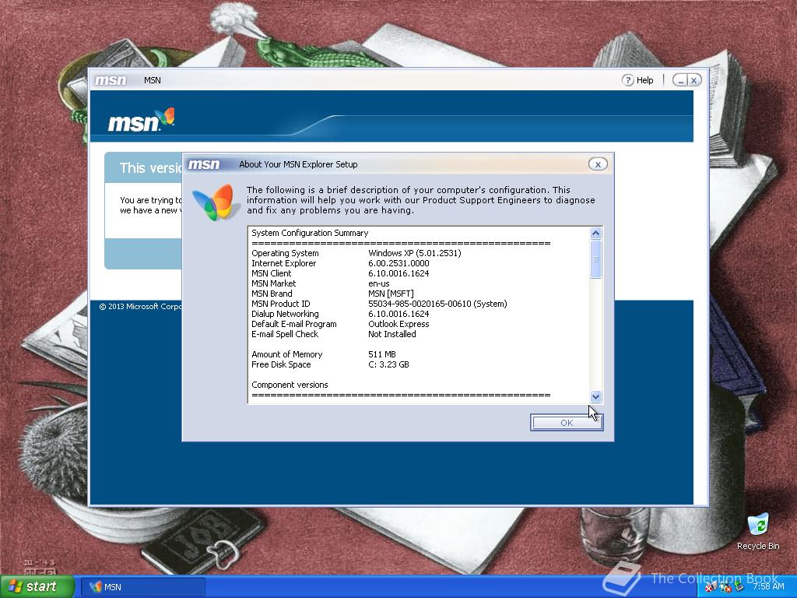Open the Recycle Bin desktop icon
This screenshot has width=797, height=598.
pyautogui.click(x=758, y=531)
